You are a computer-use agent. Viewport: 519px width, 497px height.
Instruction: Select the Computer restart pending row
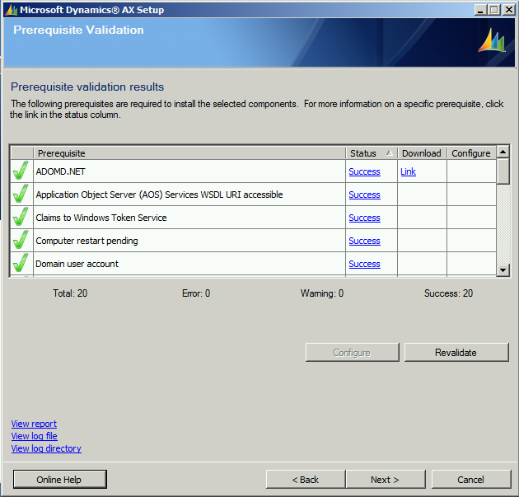click(86, 241)
